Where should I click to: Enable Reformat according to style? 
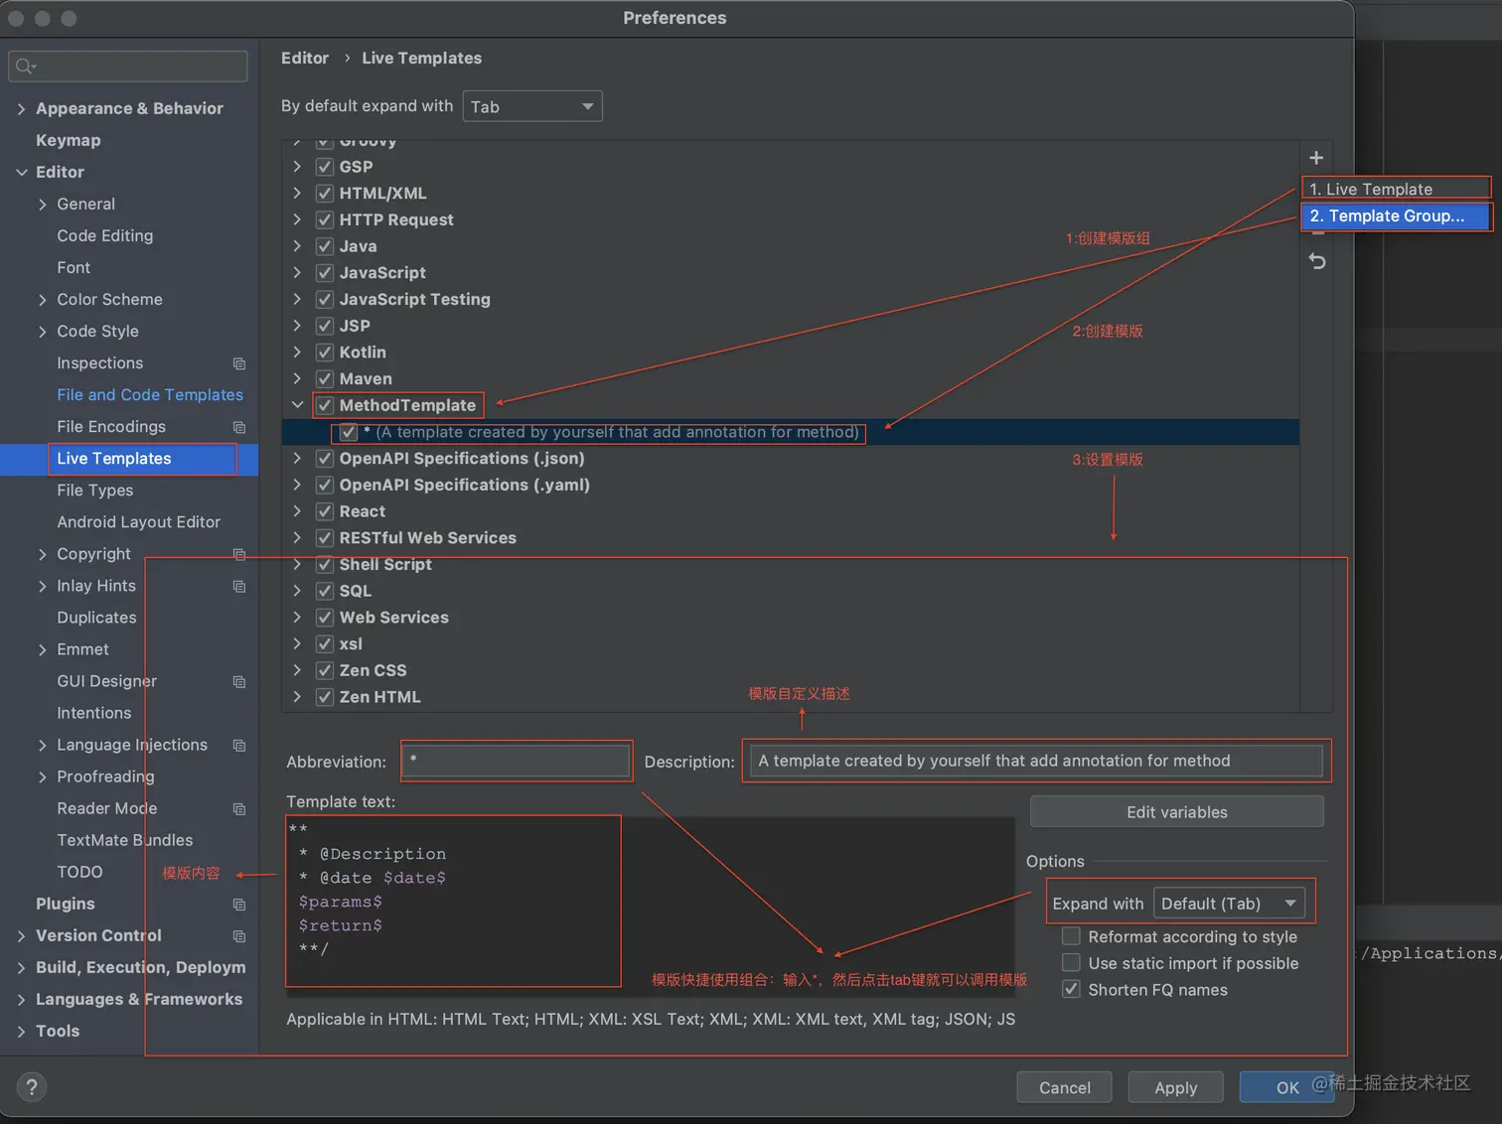pos(1071,936)
